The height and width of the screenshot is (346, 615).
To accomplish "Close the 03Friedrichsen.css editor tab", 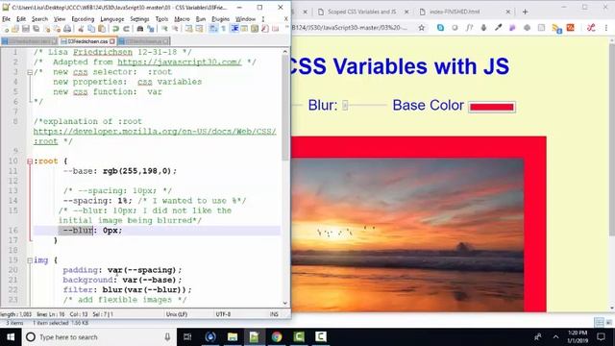I will point(112,41).
